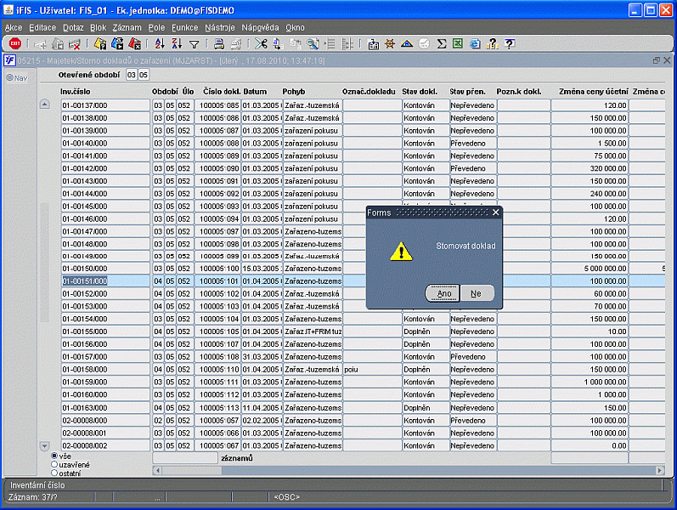Select the 'uzavřené' radio button
Screen dimensions: 677x510
point(54,464)
